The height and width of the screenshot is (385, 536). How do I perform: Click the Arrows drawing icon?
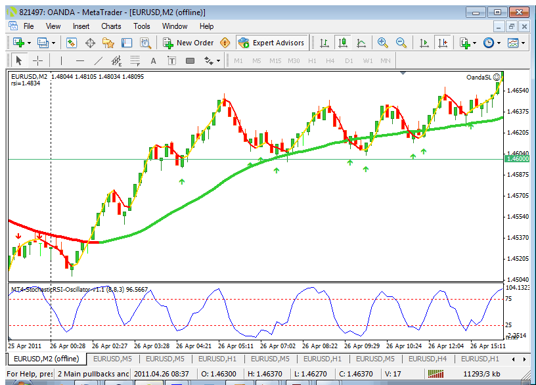(208, 61)
